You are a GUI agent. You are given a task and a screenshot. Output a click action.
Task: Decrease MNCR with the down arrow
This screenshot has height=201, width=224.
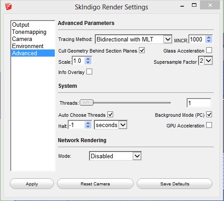[209, 41]
